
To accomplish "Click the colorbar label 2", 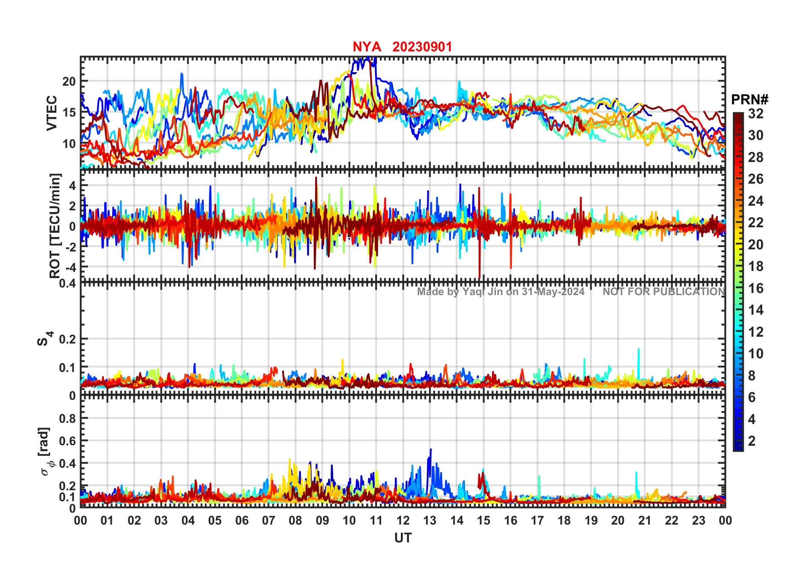I will [752, 441].
